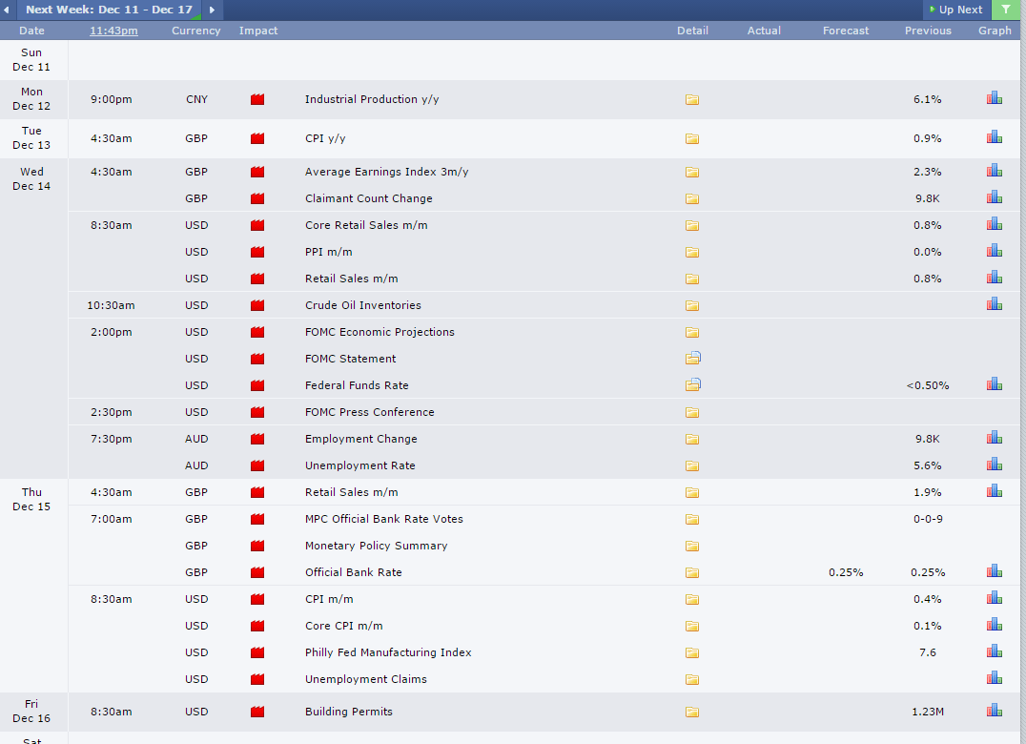This screenshot has width=1026, height=744.
Task: Click the Up Next button
Action: tap(956, 10)
